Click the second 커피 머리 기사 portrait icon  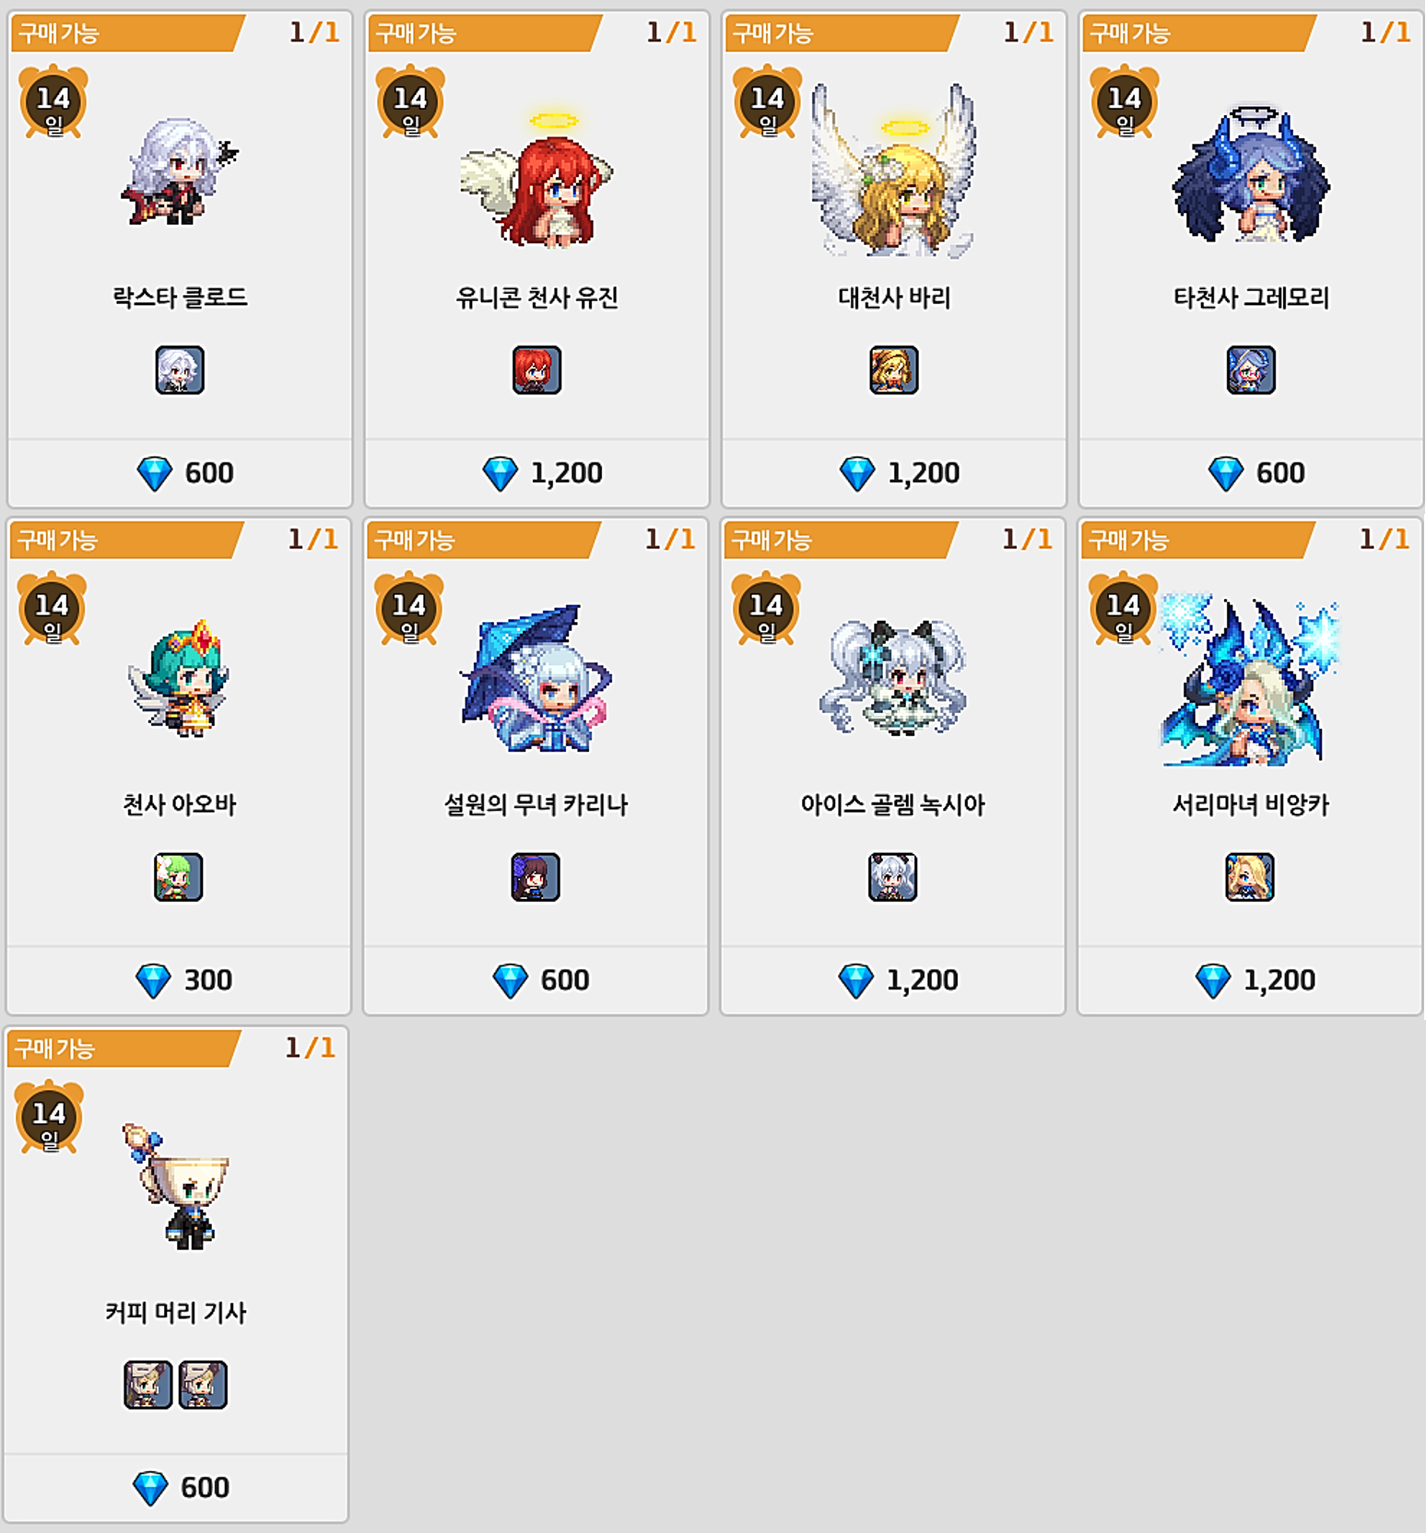203,1385
